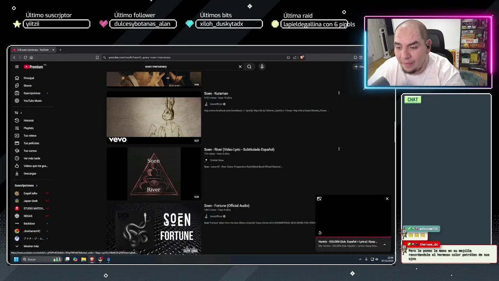This screenshot has height=281, width=499.
Task: Click the Crear button in YouTube header
Action: [x=359, y=67]
